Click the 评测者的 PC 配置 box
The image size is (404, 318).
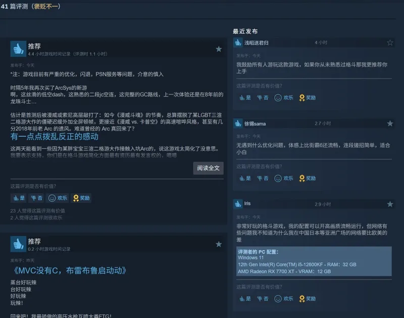click(314, 261)
